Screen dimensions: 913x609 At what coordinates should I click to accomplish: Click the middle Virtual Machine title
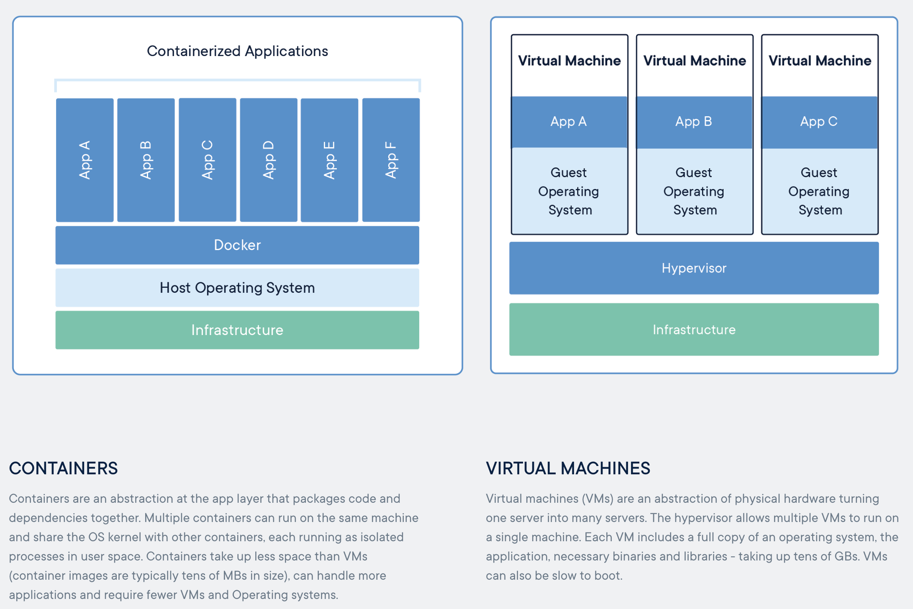694,61
